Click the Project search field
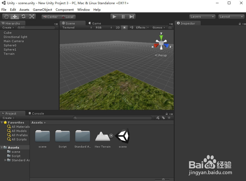This screenshot has height=181, width=246. tap(112, 118)
